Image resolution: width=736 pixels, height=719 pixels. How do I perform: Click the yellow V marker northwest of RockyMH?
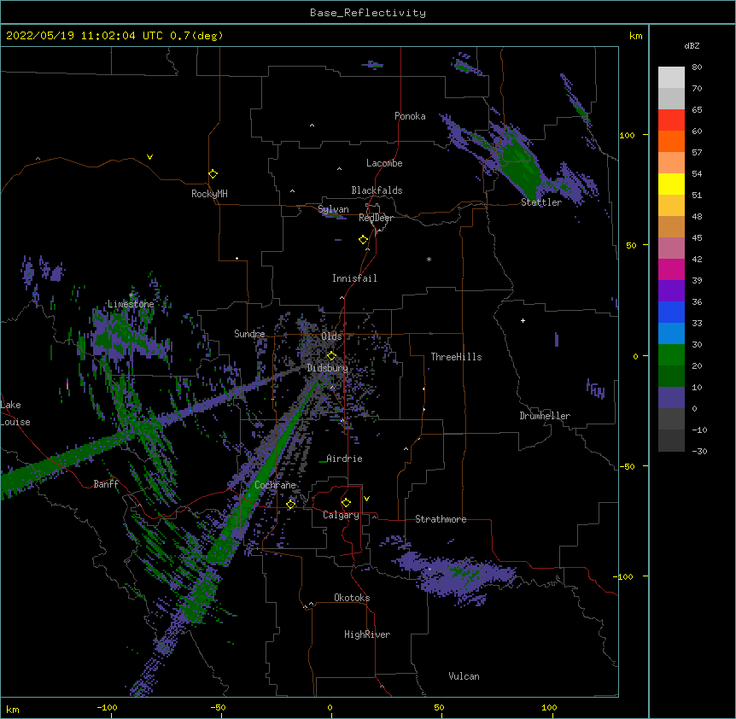pos(149,157)
